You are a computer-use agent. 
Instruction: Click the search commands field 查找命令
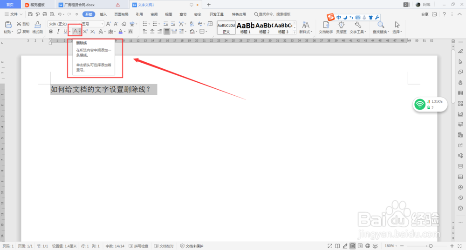(x=272, y=14)
